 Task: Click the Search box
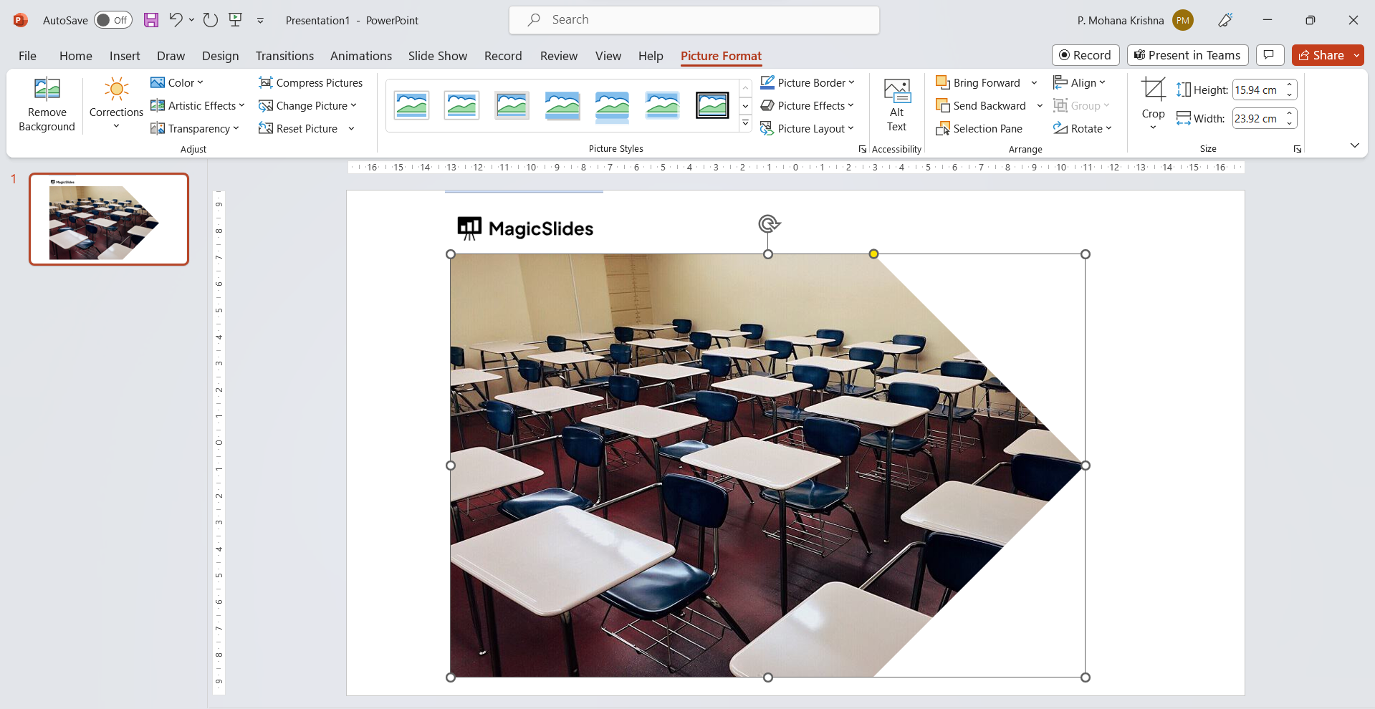pos(694,20)
